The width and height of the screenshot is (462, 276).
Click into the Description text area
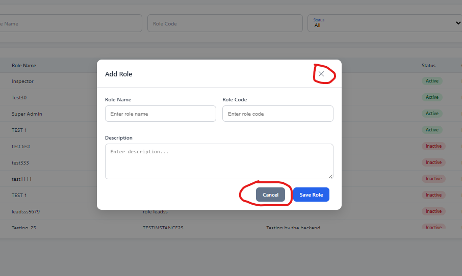coord(219,161)
